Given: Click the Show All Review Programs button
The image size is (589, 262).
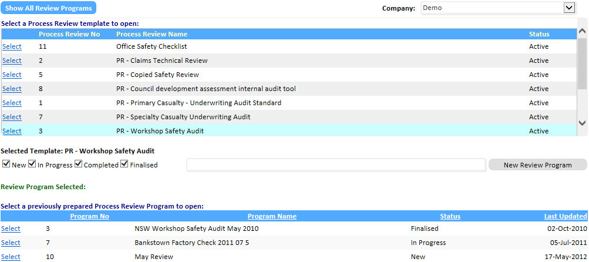Looking at the screenshot, I should [x=49, y=8].
